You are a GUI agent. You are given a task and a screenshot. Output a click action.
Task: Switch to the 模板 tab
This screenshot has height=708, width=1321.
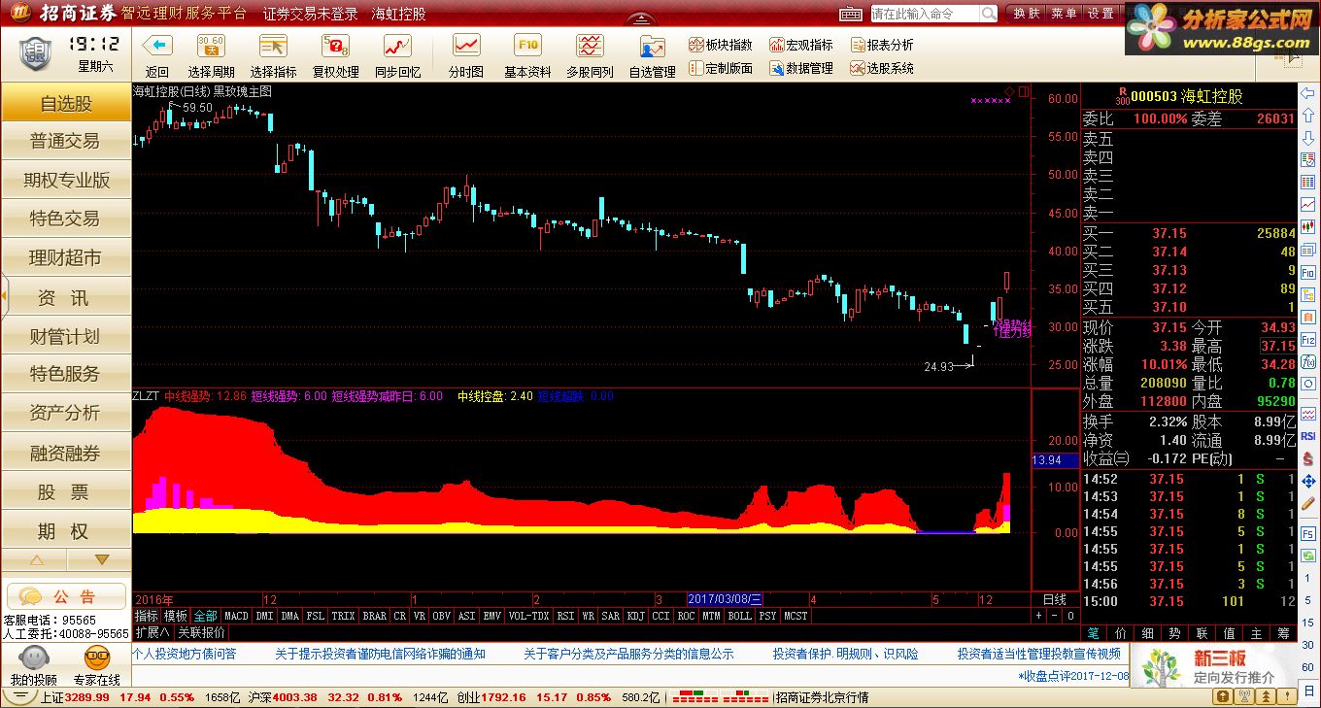[175, 616]
